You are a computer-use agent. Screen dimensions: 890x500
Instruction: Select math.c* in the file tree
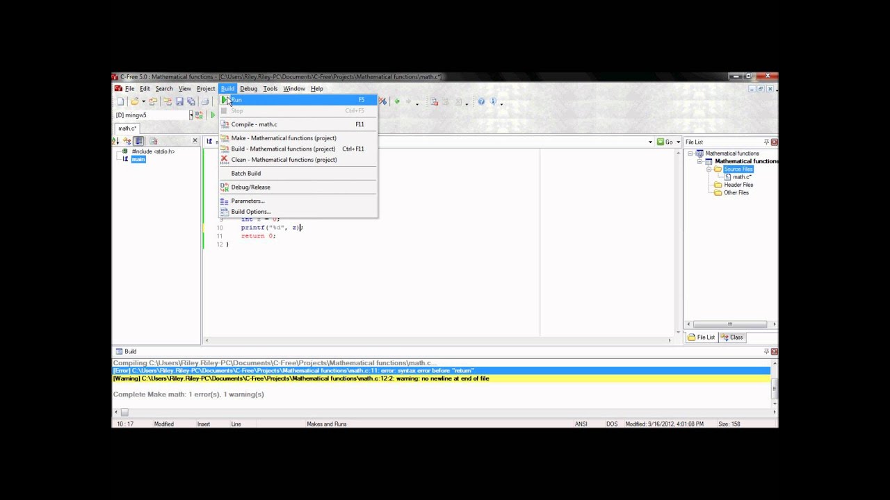[x=742, y=177]
